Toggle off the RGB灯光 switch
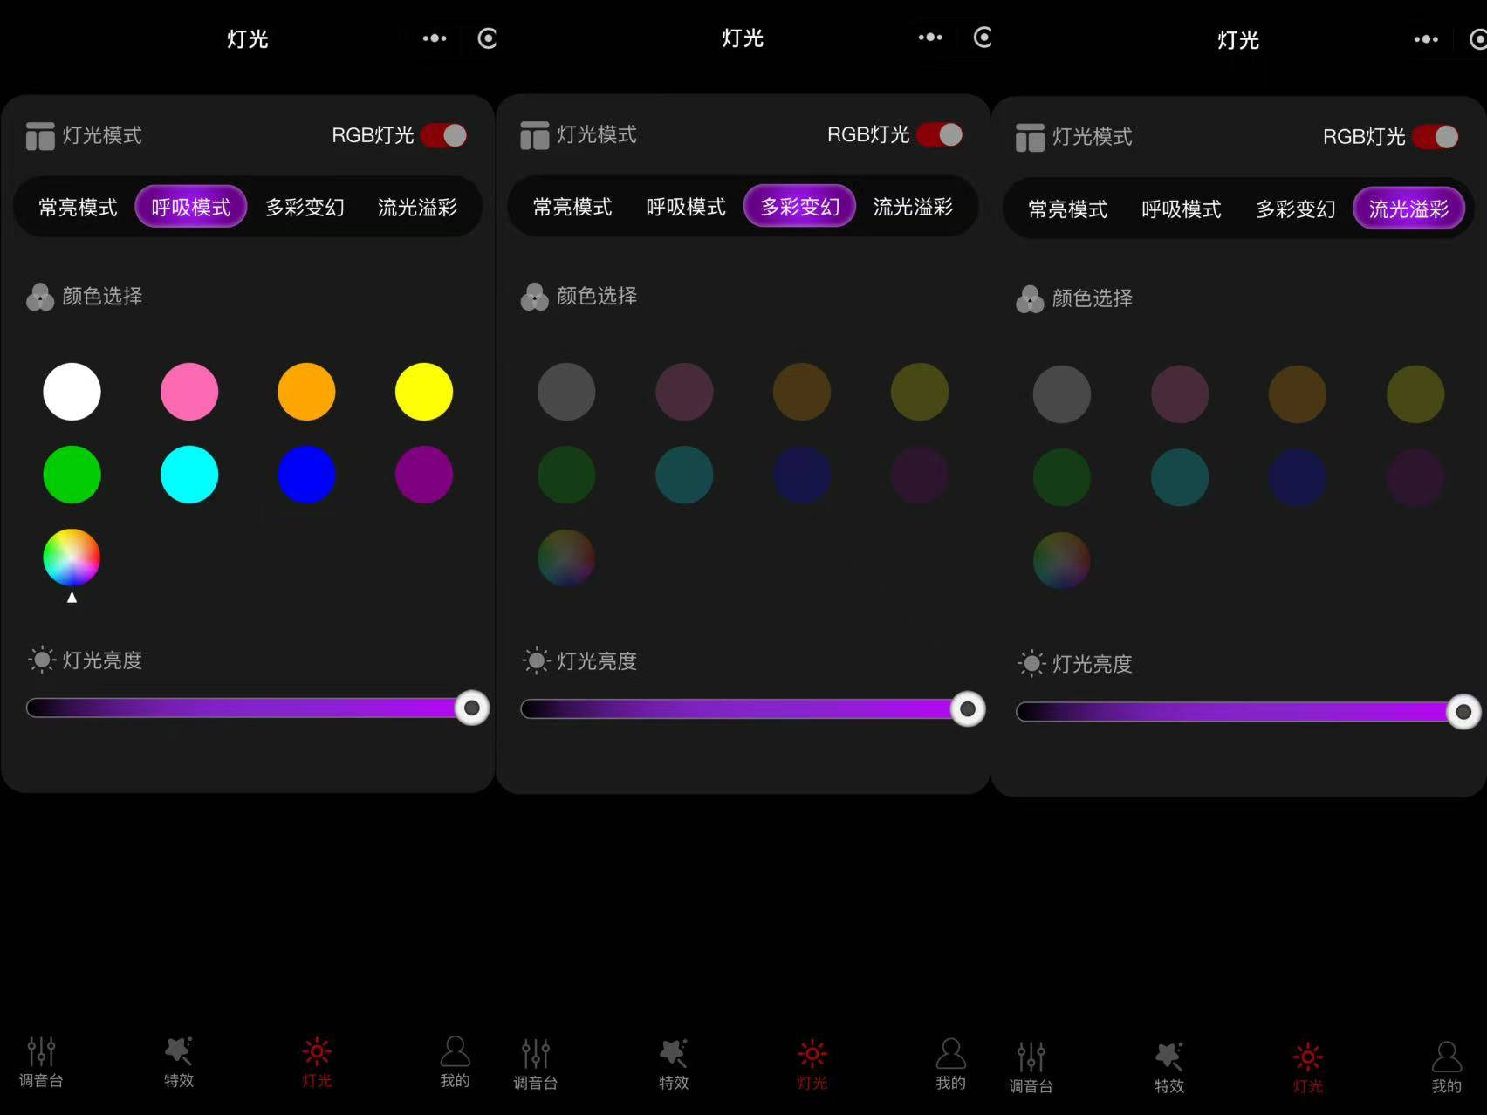 point(442,135)
